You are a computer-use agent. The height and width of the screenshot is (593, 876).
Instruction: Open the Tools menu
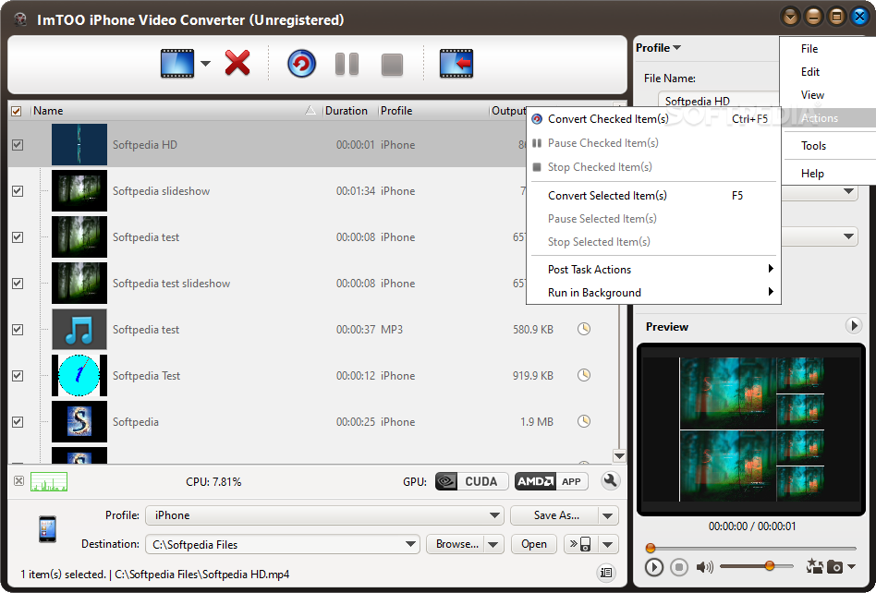(x=813, y=146)
